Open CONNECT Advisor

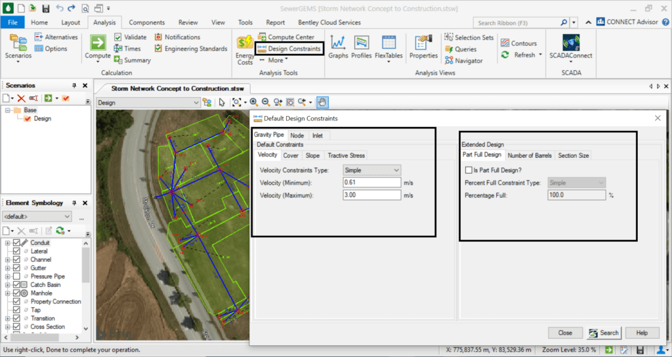click(x=627, y=22)
